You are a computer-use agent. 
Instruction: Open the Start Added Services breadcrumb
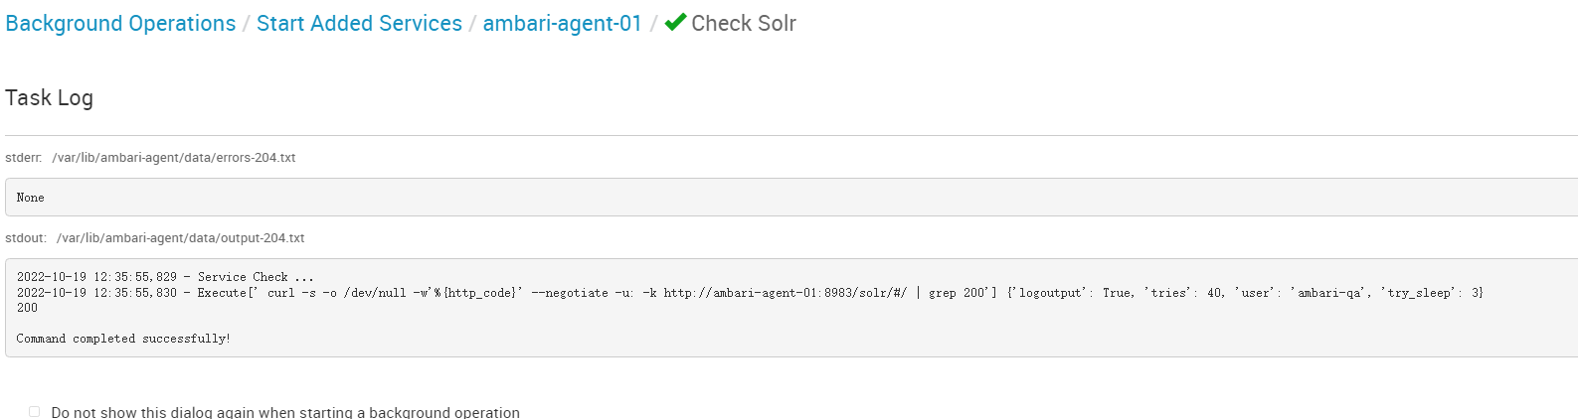click(359, 23)
